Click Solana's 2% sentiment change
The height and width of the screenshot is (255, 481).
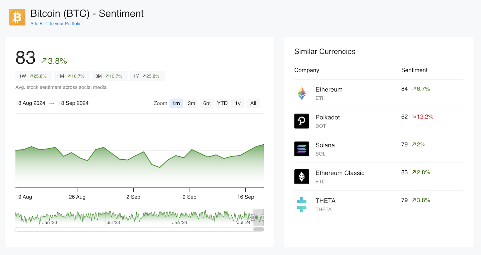418,144
